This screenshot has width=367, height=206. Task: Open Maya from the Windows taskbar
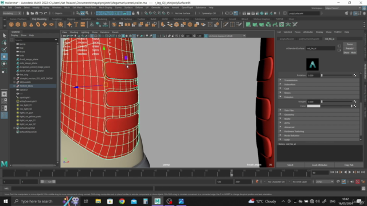pyautogui.click(x=157, y=201)
